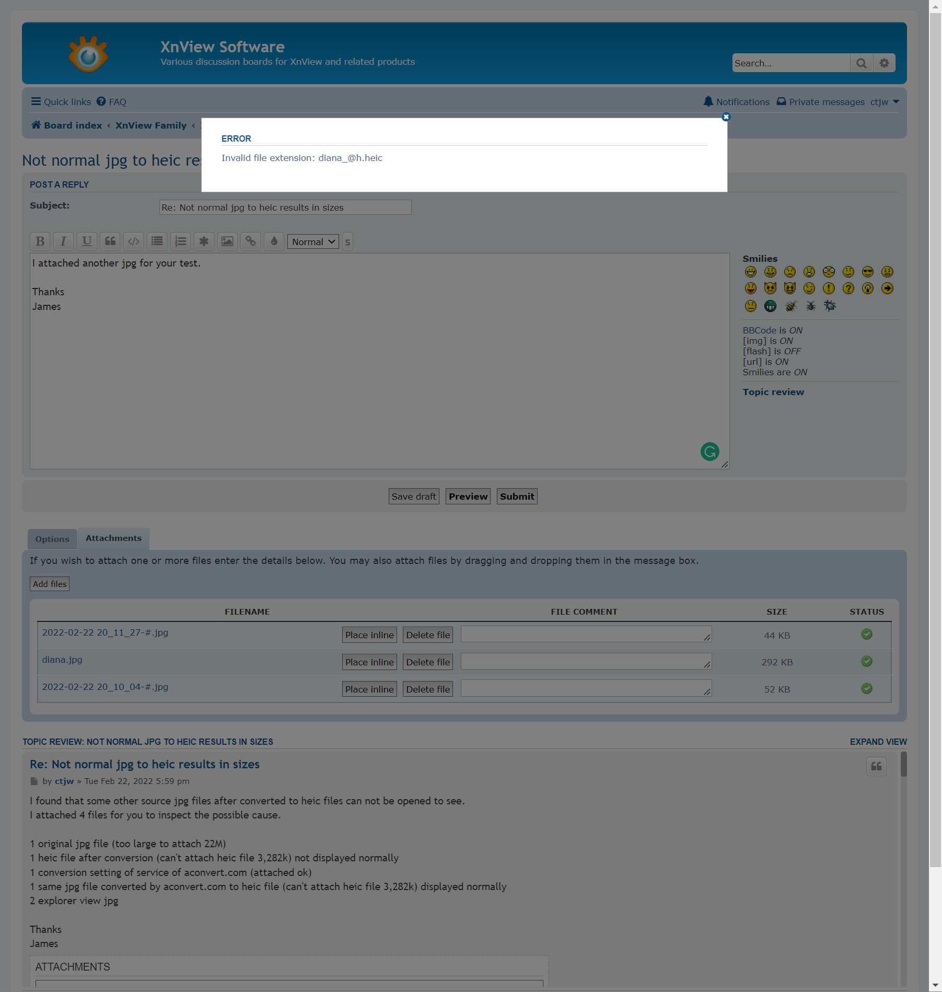Open the font colour picker droplet

tap(274, 241)
